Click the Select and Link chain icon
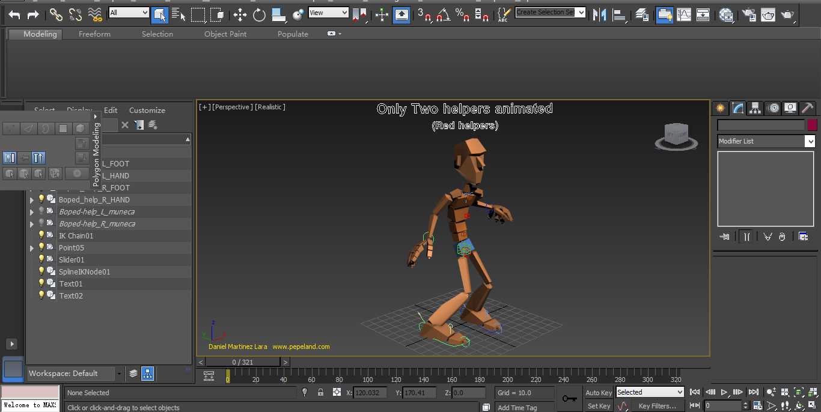Image resolution: width=821 pixels, height=412 pixels. point(56,15)
